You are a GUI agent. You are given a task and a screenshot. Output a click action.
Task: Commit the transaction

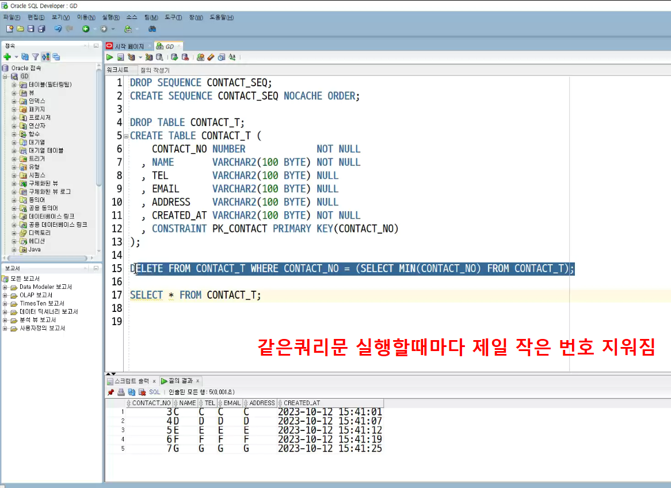(174, 57)
